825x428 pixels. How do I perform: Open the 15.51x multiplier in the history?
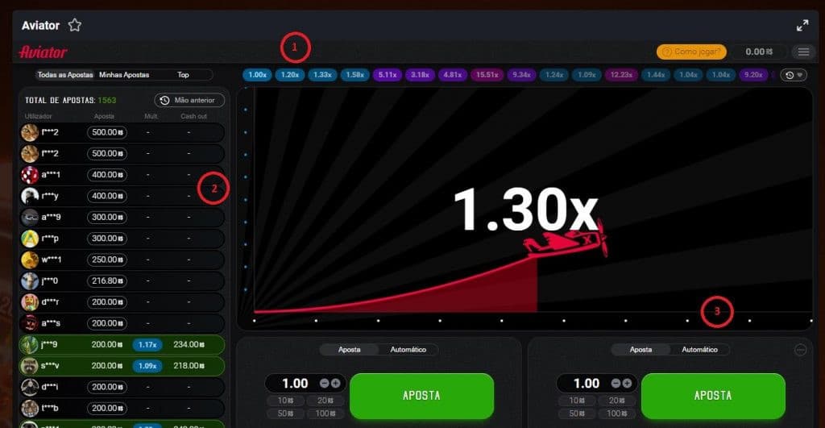point(487,75)
